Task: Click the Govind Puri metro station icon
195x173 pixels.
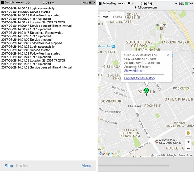Action: click(113, 46)
